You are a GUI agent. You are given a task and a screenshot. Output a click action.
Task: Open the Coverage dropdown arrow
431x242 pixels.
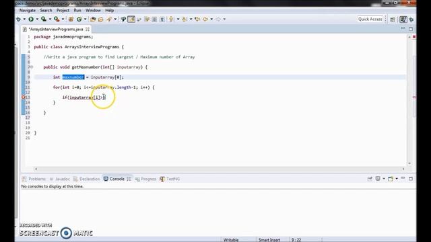(50, 19)
